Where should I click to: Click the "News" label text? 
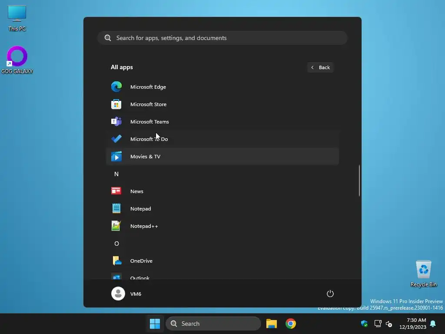137,191
